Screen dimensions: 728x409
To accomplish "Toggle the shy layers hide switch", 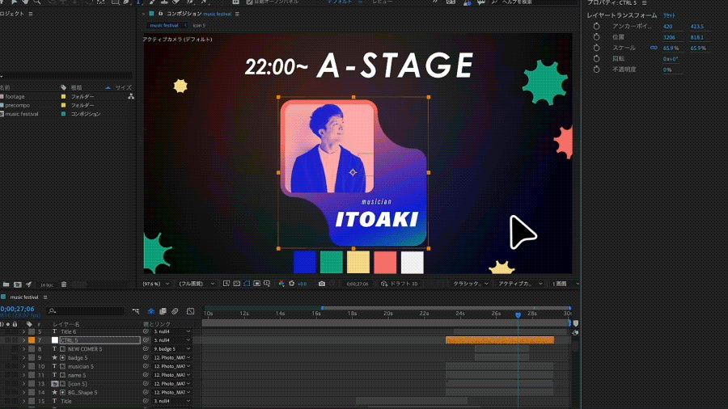I will 151,311.
